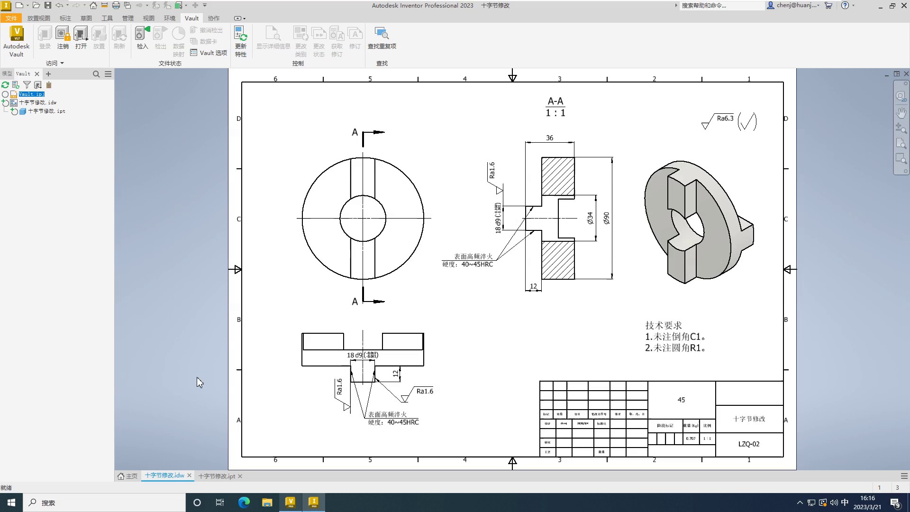
Task: Switch to the 工具 ribbon tab
Action: point(107,18)
